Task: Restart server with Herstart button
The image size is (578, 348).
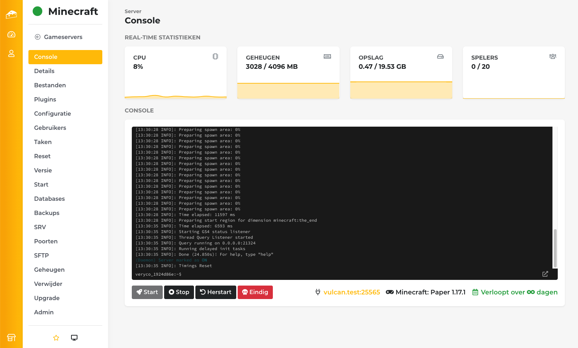Action: [216, 292]
